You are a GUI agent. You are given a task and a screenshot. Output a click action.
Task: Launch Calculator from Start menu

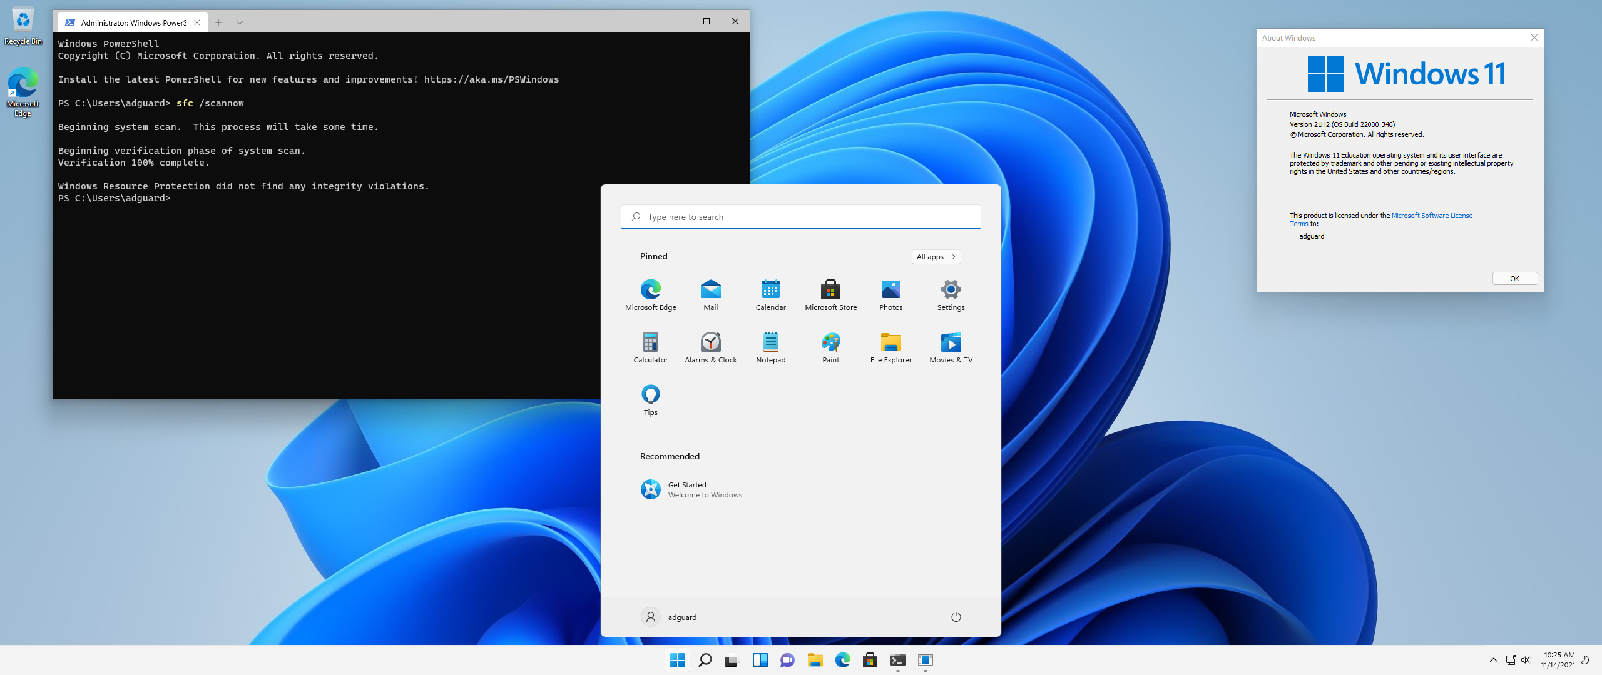[650, 347]
